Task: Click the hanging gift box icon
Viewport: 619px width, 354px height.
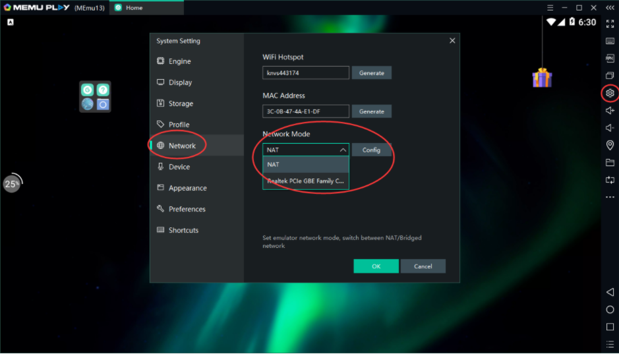Action: [x=542, y=78]
